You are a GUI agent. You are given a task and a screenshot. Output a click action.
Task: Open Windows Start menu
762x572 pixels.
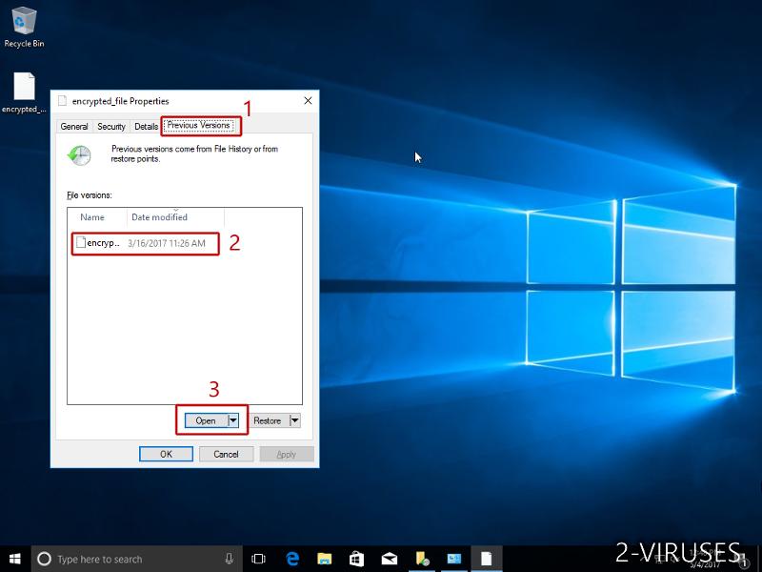pyautogui.click(x=15, y=559)
